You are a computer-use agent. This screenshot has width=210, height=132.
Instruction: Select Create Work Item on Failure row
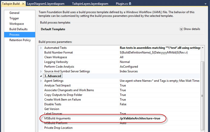120,100
